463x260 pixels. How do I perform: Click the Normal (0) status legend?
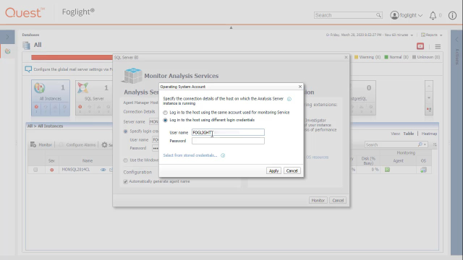point(396,57)
